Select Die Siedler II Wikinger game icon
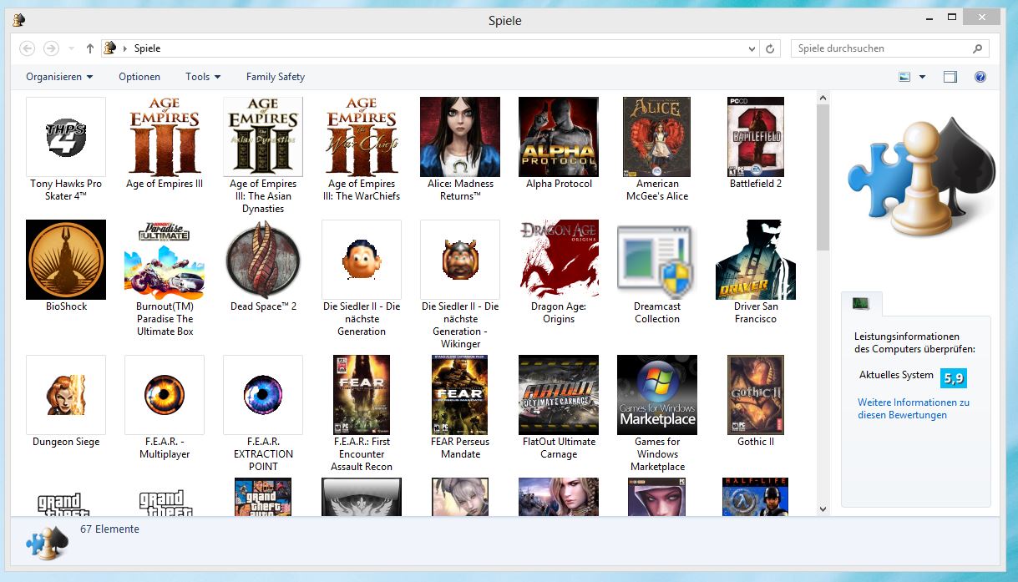1018x582 pixels. pos(460,259)
